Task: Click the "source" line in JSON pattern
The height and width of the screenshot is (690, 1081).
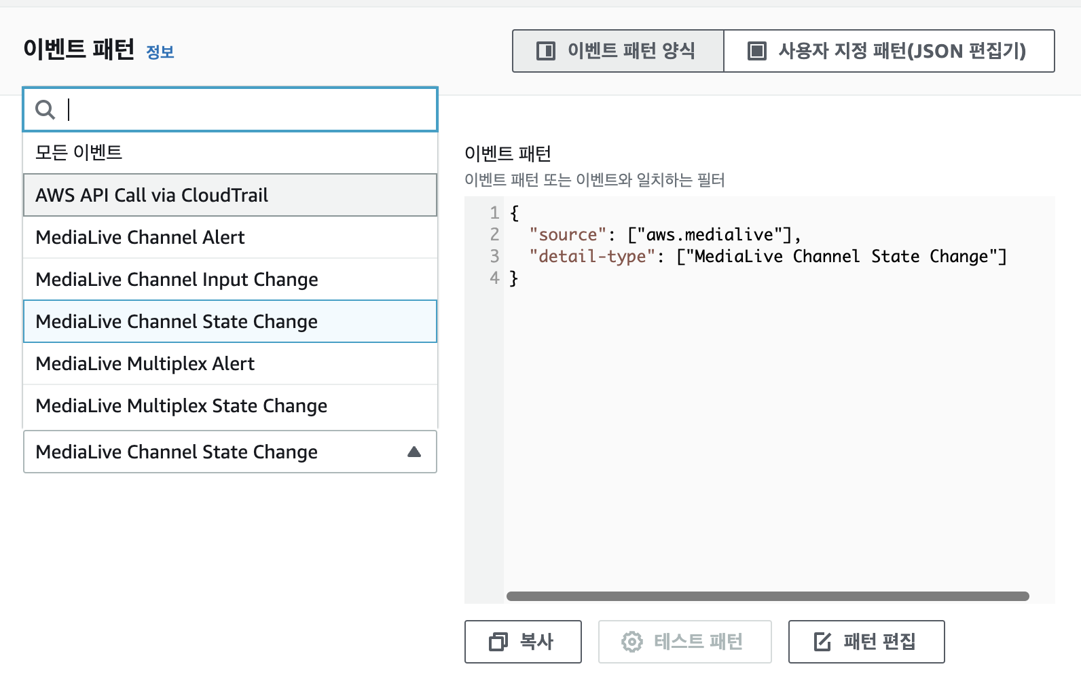Action: (665, 234)
